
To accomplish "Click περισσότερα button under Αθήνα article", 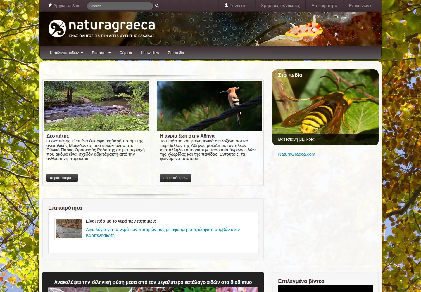I will point(175,178).
